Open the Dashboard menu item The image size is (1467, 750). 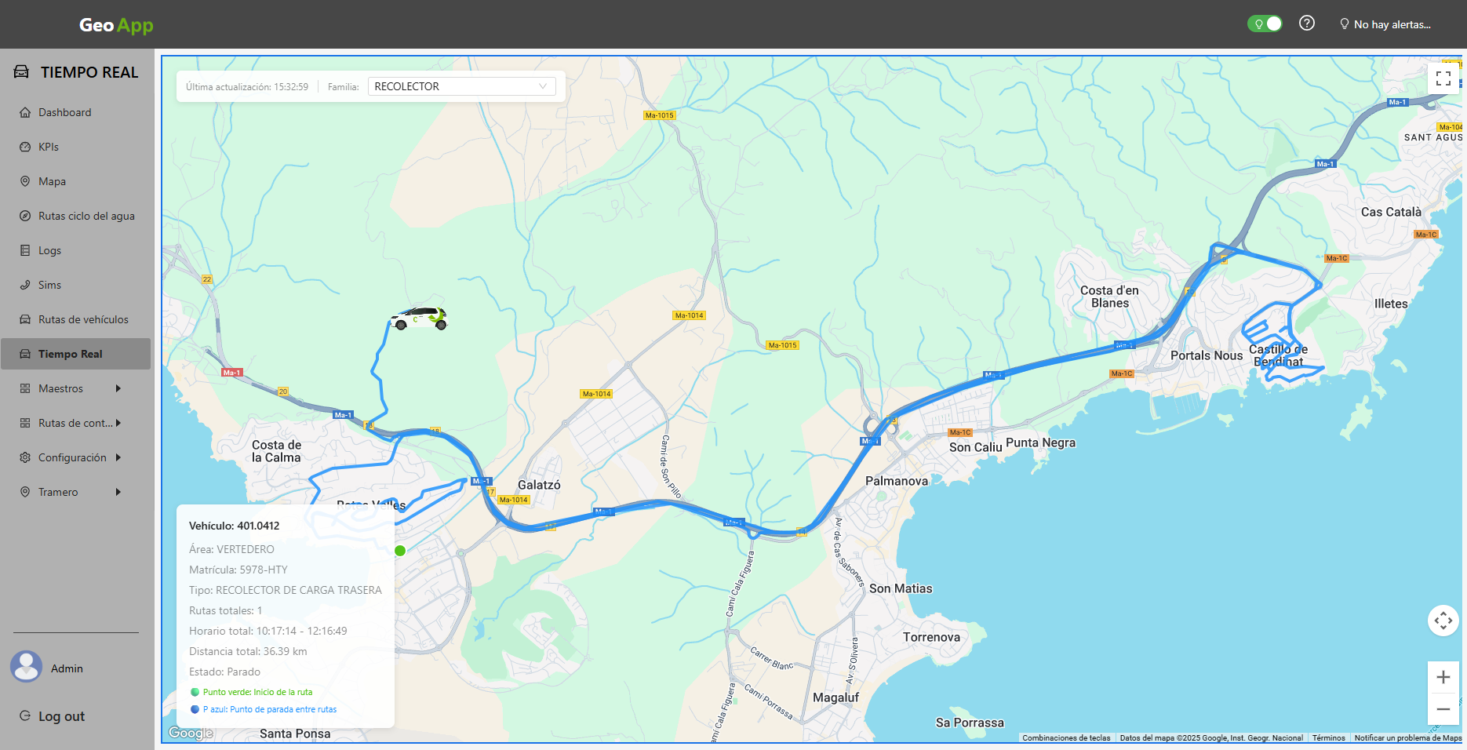tap(64, 112)
